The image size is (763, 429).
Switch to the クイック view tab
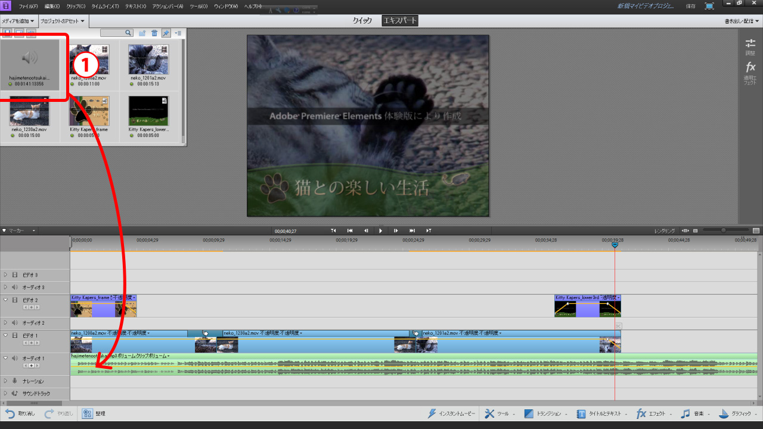[362, 21]
